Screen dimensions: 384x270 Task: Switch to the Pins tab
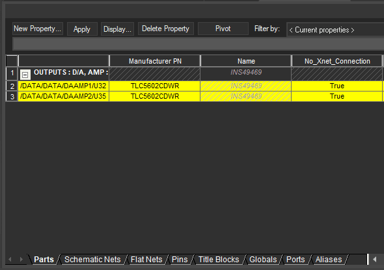180,259
